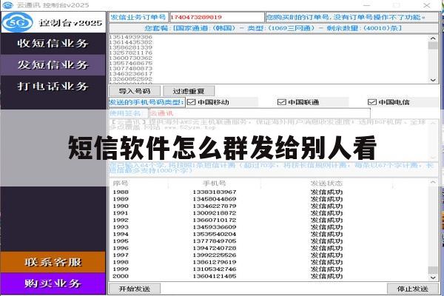The image size is (444, 296).
Task: Click the order number input field
Action: tap(217, 17)
